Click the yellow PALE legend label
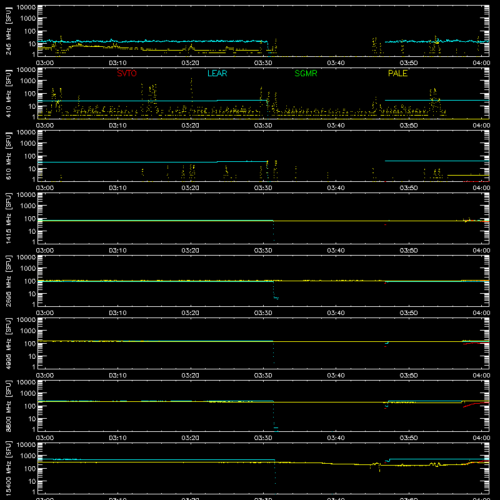This screenshot has width=500, height=500. [397, 73]
